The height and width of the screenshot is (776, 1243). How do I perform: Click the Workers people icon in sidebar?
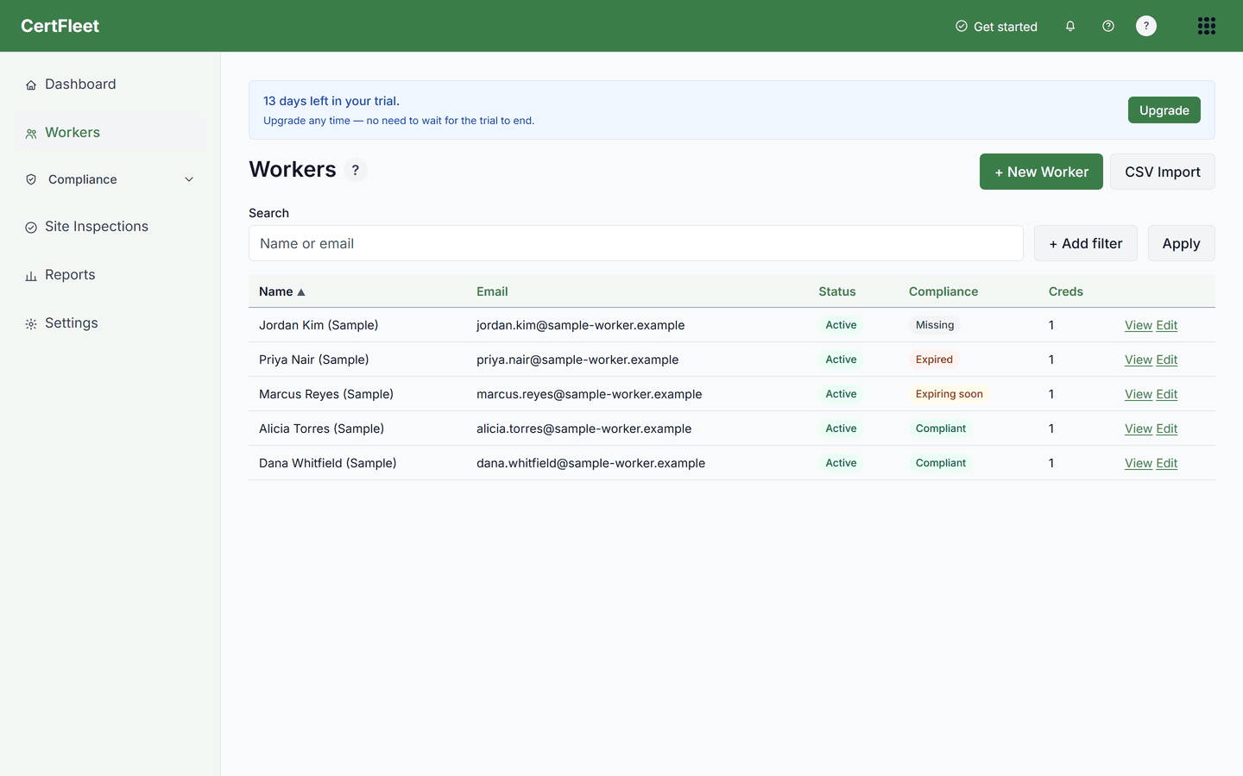pos(31,134)
